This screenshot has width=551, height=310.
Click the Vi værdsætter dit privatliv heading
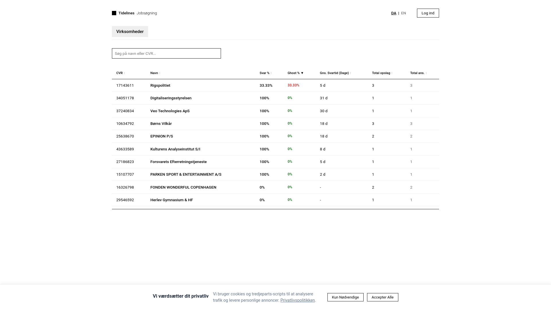pos(181,296)
